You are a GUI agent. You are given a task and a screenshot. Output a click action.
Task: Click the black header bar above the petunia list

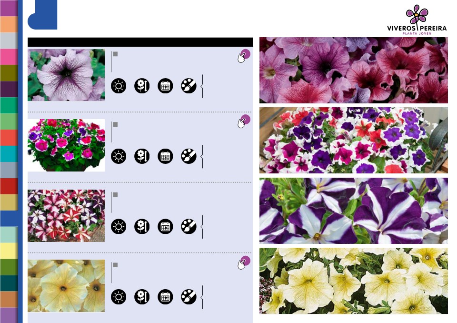[140, 42]
